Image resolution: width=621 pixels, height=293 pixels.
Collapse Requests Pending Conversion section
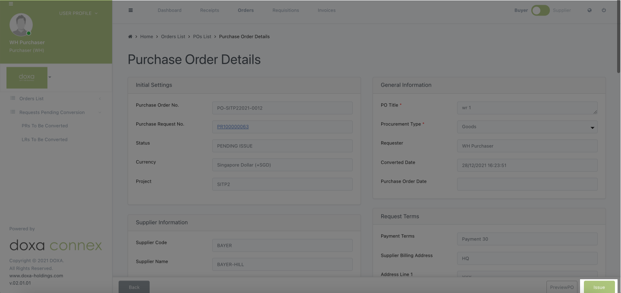tap(100, 112)
